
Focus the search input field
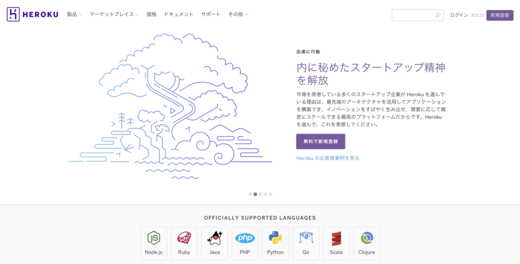coord(417,15)
